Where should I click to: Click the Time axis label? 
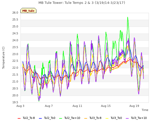coord(145,110)
